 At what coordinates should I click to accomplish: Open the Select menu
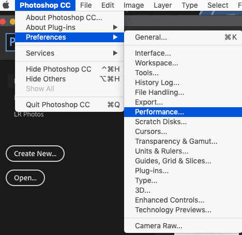pyautogui.click(x=218, y=5)
